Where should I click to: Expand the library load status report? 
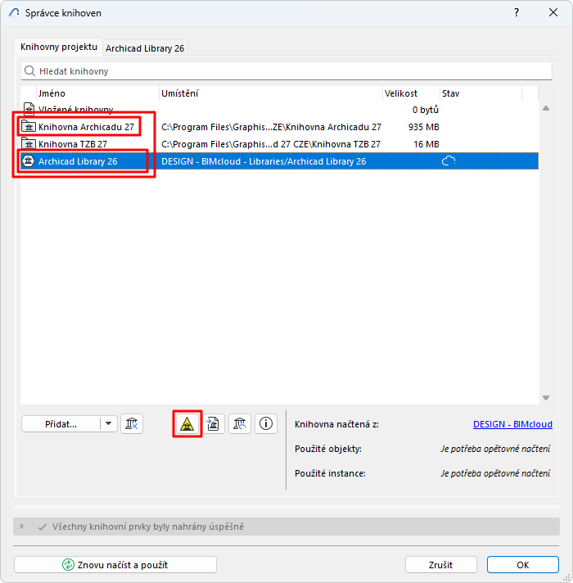click(22, 527)
